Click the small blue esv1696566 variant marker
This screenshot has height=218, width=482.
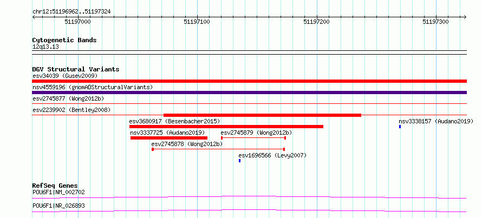[x=239, y=161]
